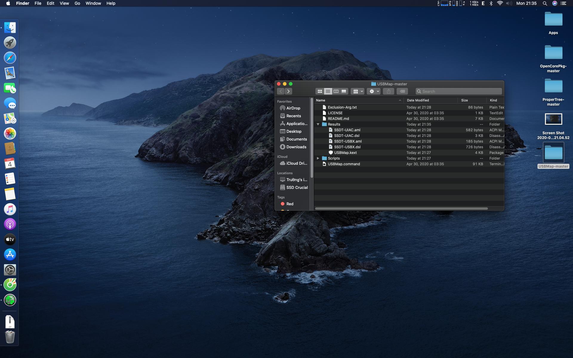
Task: Open Documents in the sidebar
Action: [x=293, y=139]
